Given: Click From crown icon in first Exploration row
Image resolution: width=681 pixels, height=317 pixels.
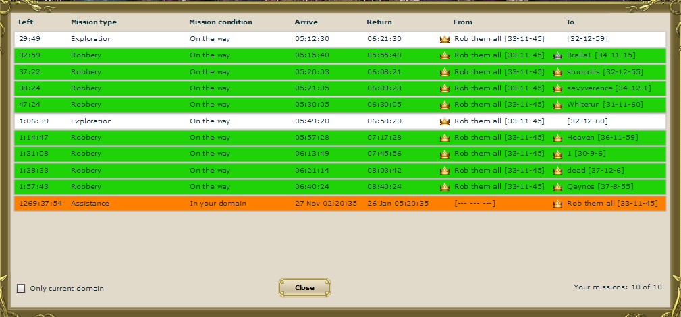Looking at the screenshot, I should point(444,39).
